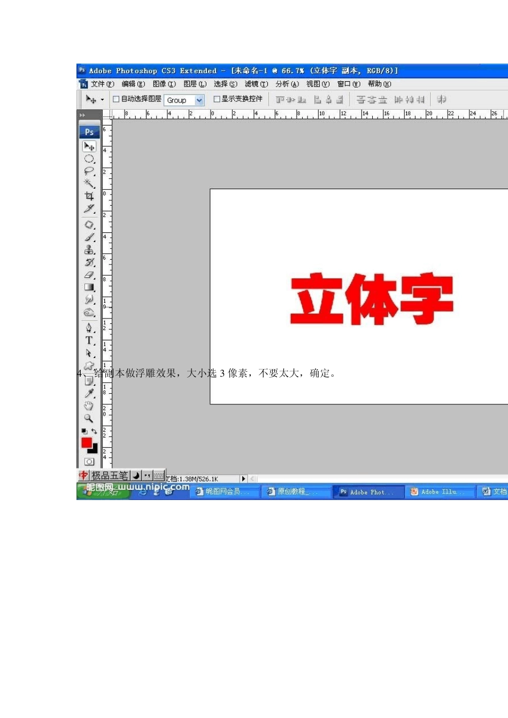Open the 图层(L) menu
The width and height of the screenshot is (508, 718).
pyautogui.click(x=195, y=84)
